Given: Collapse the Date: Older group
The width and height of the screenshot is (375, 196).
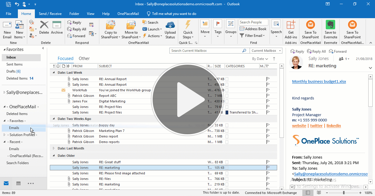Looking at the screenshot, I should pos(54,156).
